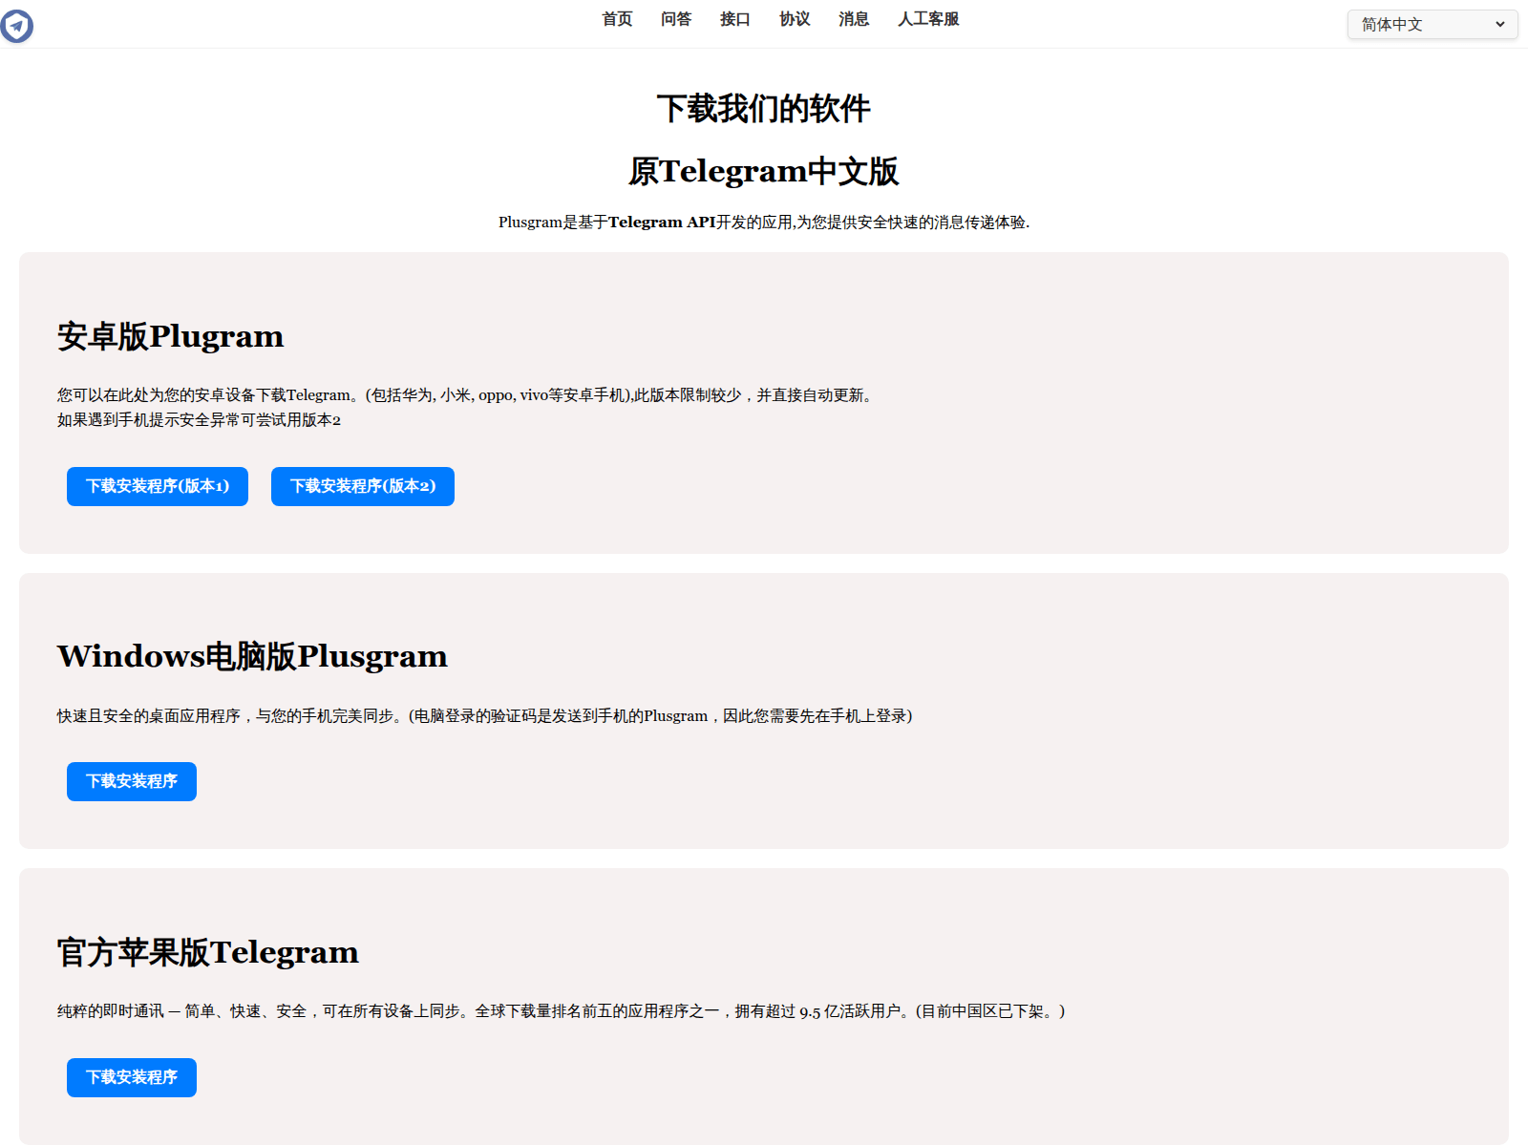Click 下载安装程序(版本2) Android button
The width and height of the screenshot is (1528, 1146).
click(x=363, y=486)
